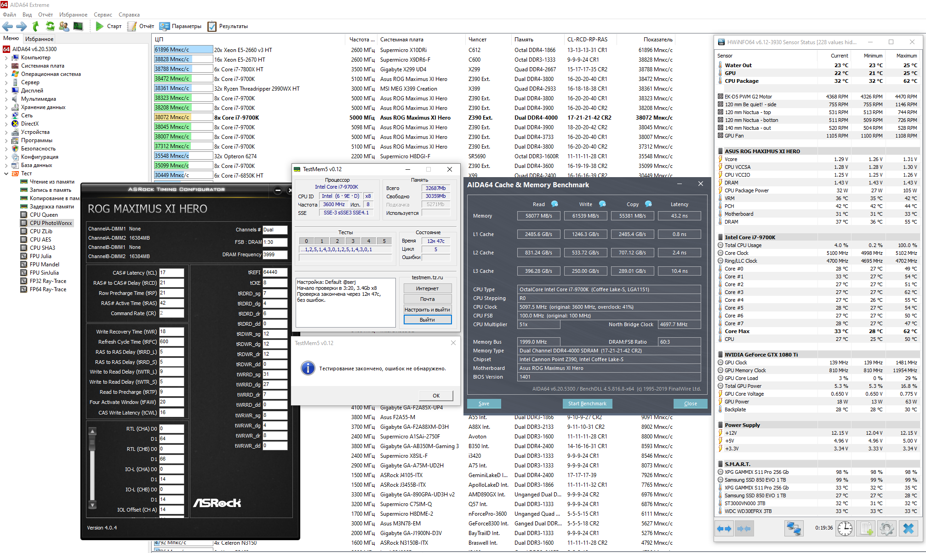Collapse the Тест tree node

tap(6, 173)
